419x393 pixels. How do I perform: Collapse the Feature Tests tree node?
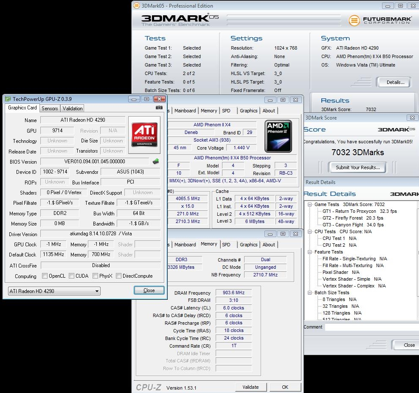tap(310, 252)
